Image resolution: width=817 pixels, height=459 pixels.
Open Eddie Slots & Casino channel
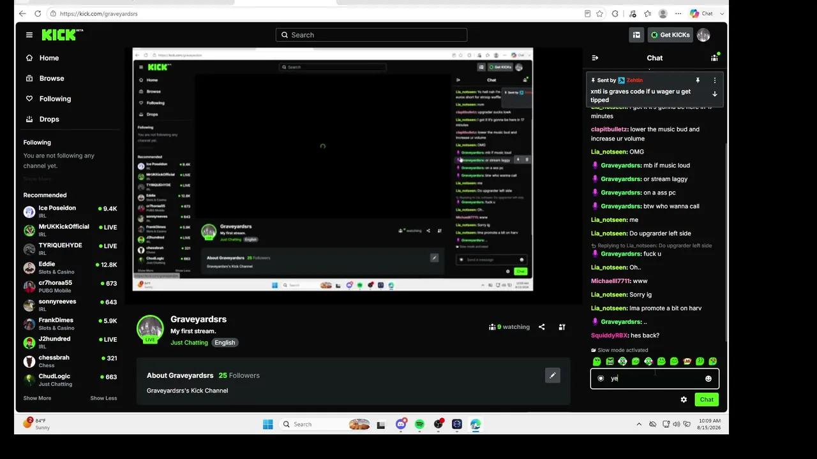pyautogui.click(x=70, y=268)
